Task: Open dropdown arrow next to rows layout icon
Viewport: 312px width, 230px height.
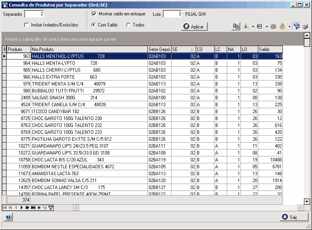Action: (x=267, y=26)
